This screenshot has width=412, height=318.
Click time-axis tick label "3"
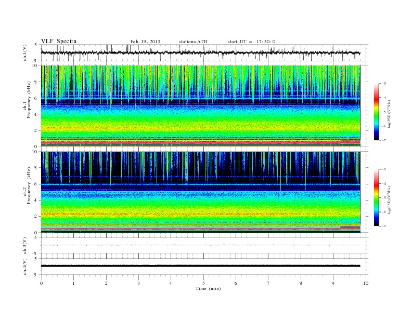pyautogui.click(x=138, y=283)
